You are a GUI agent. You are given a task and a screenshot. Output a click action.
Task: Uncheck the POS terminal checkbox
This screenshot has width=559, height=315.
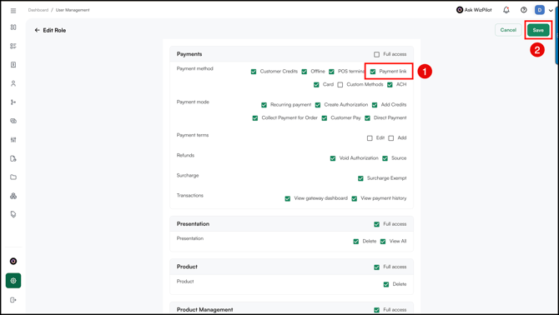[331, 72]
